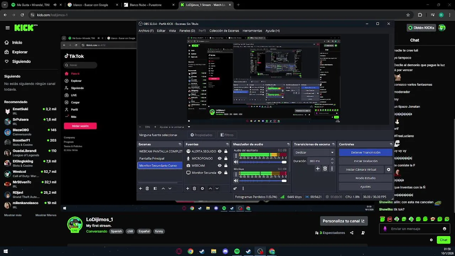Viewport: 455px width, 256px height.
Task: Open Deslizar transition dropdown
Action: coord(314,153)
